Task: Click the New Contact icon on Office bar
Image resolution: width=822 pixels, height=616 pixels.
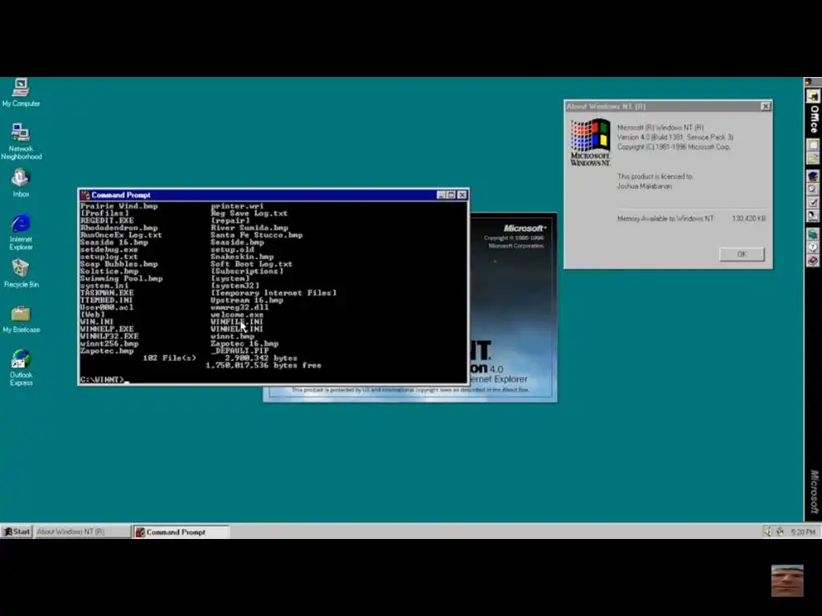Action: pyautogui.click(x=813, y=215)
